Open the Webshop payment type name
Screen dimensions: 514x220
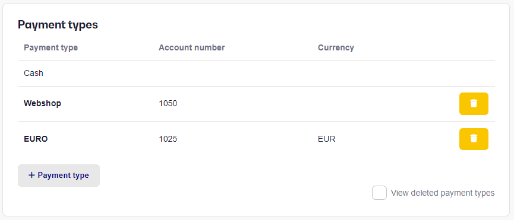[x=42, y=104]
